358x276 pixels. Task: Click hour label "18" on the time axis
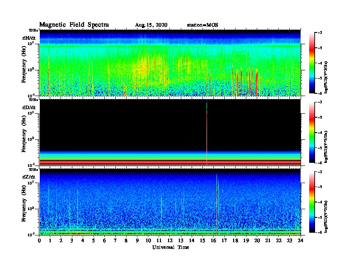[235, 240]
